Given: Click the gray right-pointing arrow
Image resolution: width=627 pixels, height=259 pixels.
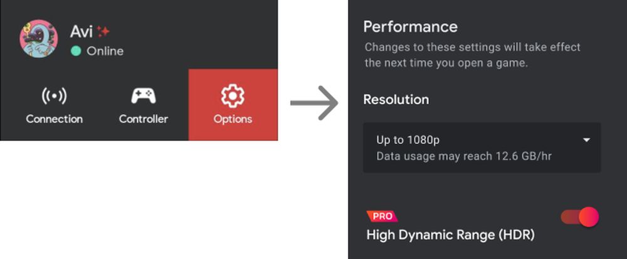Looking at the screenshot, I should click(x=314, y=103).
